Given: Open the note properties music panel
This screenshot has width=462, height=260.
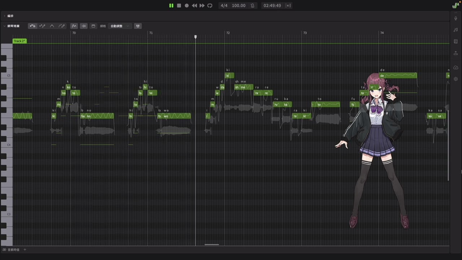Looking at the screenshot, I should pyautogui.click(x=456, y=30).
